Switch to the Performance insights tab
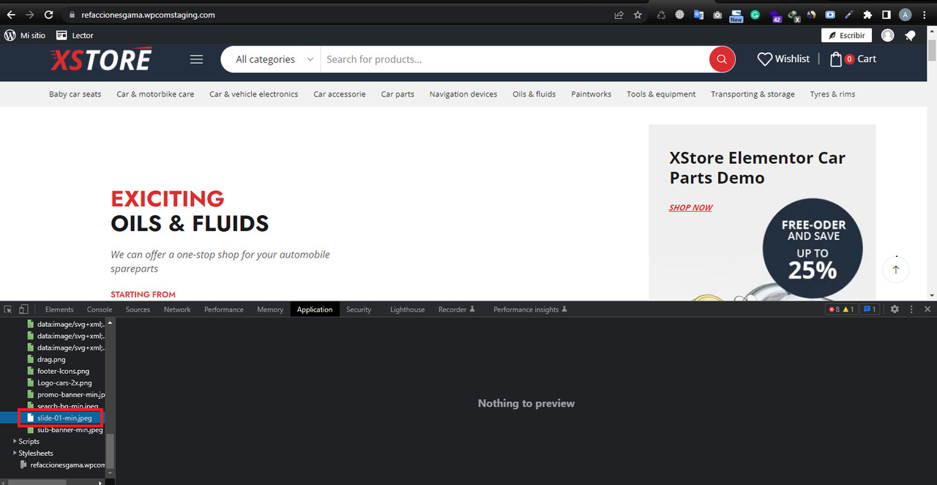Image resolution: width=937 pixels, height=485 pixels. tap(530, 309)
